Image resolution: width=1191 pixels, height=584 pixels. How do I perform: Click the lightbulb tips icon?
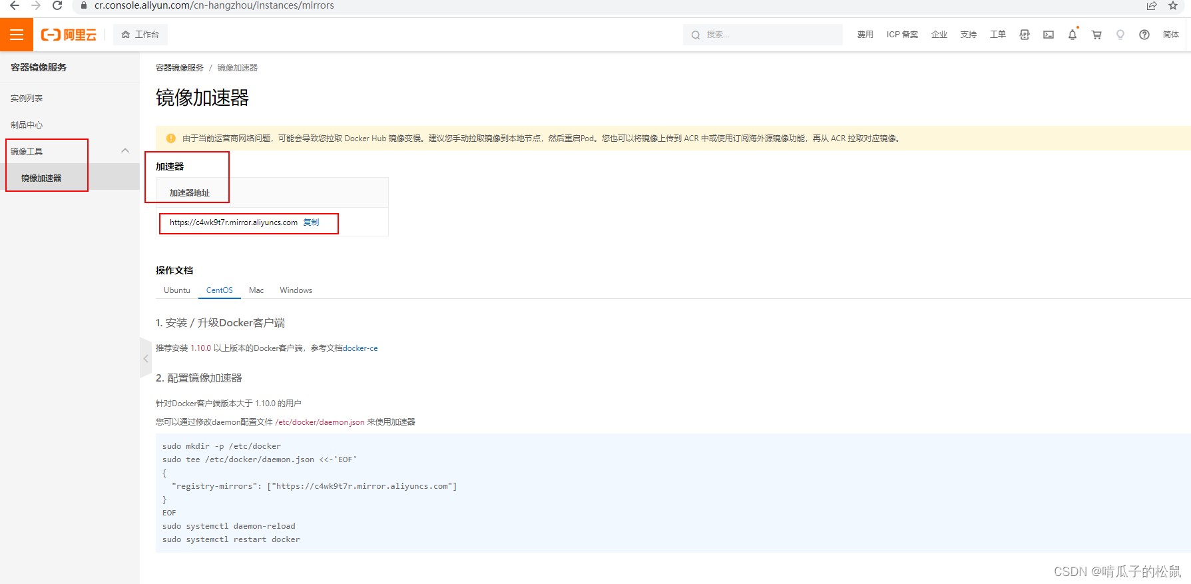[1120, 35]
